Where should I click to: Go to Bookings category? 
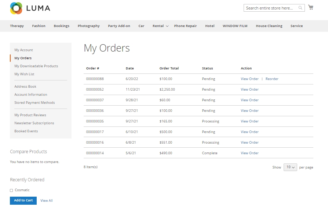pyautogui.click(x=62, y=26)
